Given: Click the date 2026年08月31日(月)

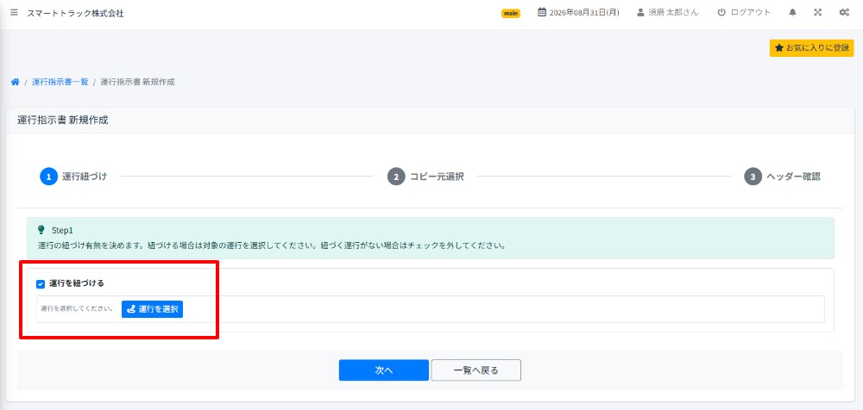Looking at the screenshot, I should pyautogui.click(x=584, y=13).
